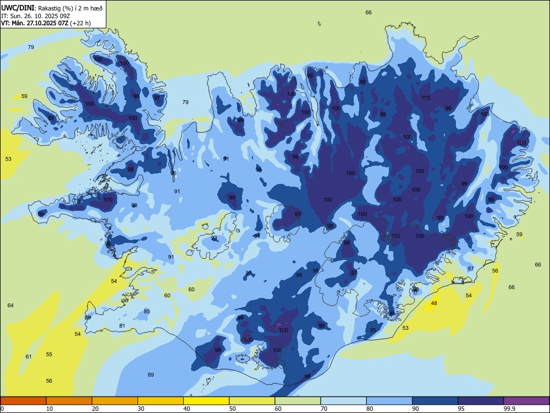The height and width of the screenshot is (413, 550).
Task: Click the '85' humidity value on the map
Action: [x=147, y=311]
